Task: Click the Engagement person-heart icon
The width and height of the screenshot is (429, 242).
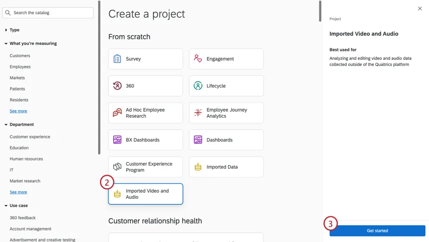Action: [198, 59]
